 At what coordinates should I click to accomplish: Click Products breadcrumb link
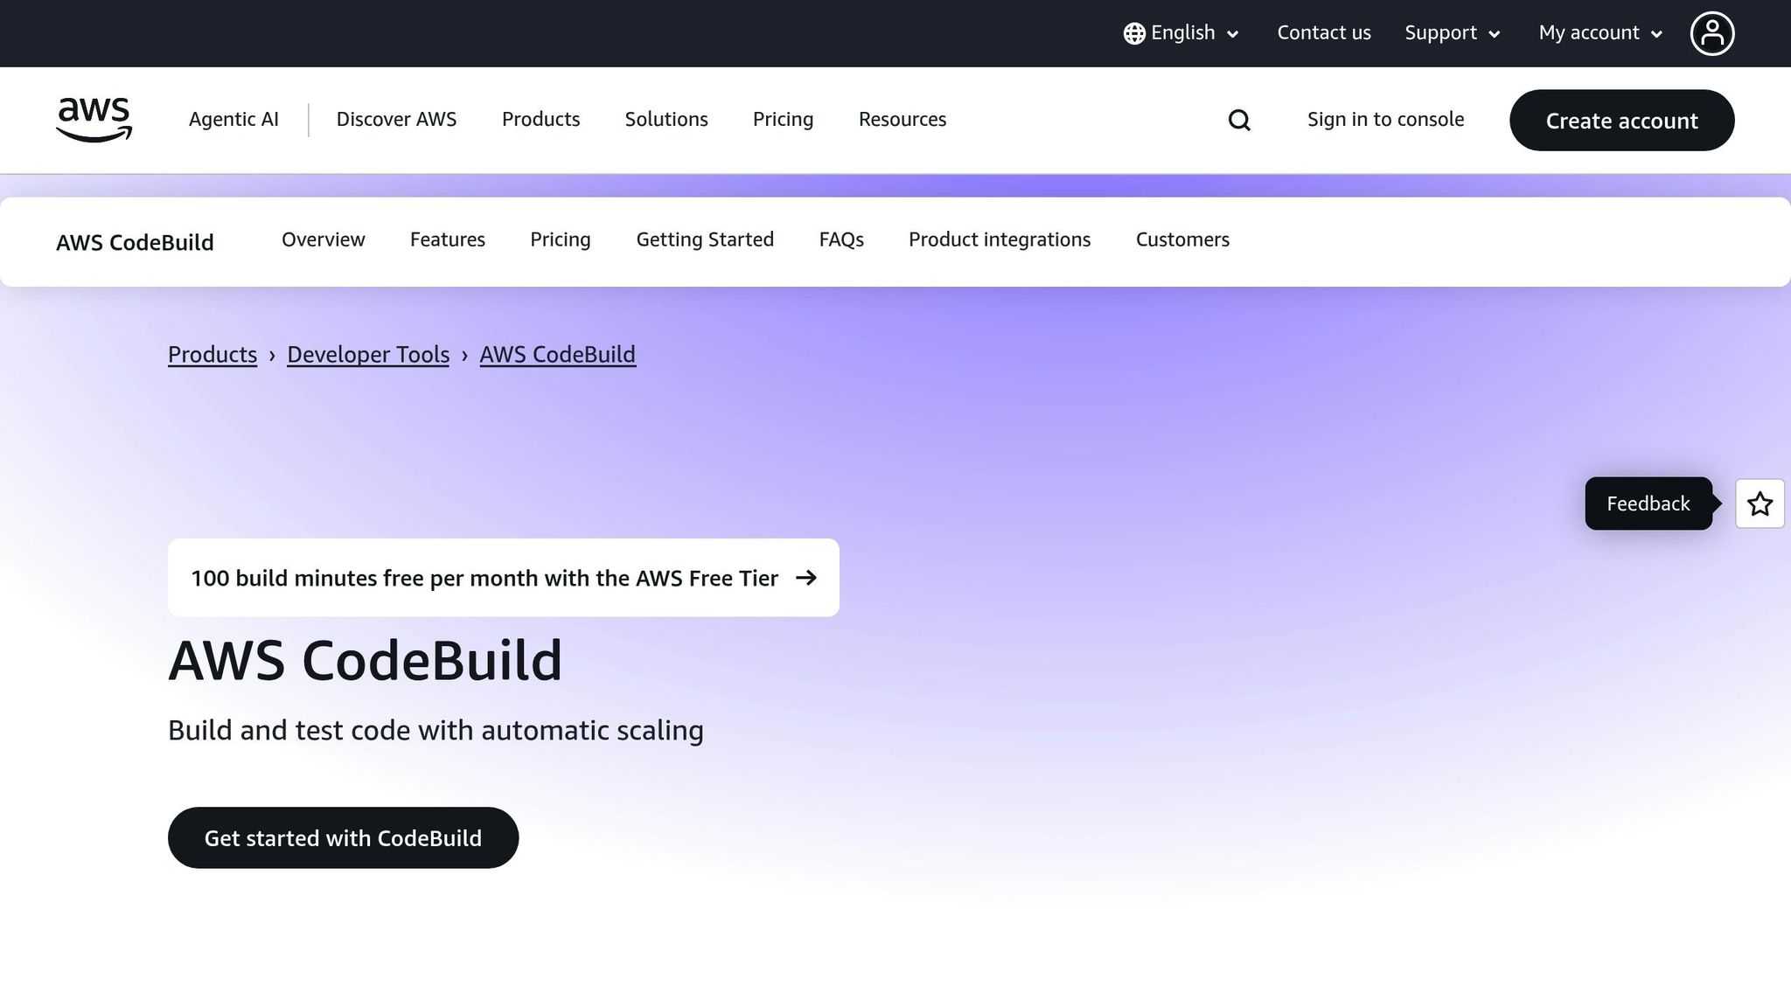[x=213, y=354]
